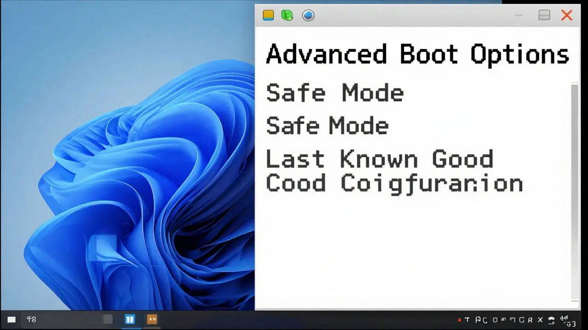Open the Start menu on the taskbar
This screenshot has height=330, width=588.
point(11,319)
